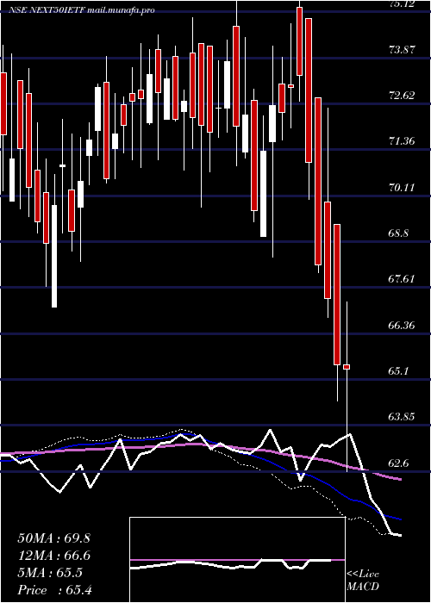Click the MACD inset panel
Screen dimensions: 431x603
coord(237,560)
